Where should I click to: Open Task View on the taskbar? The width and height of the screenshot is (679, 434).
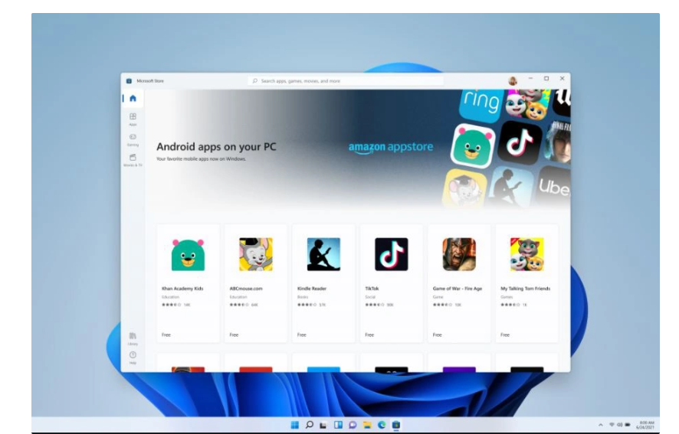(323, 425)
